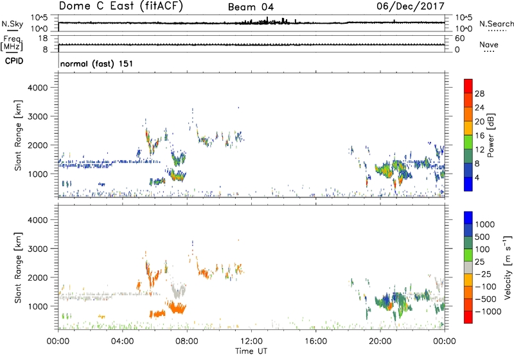Click the 'N.Sky' legend label
The width and height of the screenshot is (514, 355).
point(12,24)
